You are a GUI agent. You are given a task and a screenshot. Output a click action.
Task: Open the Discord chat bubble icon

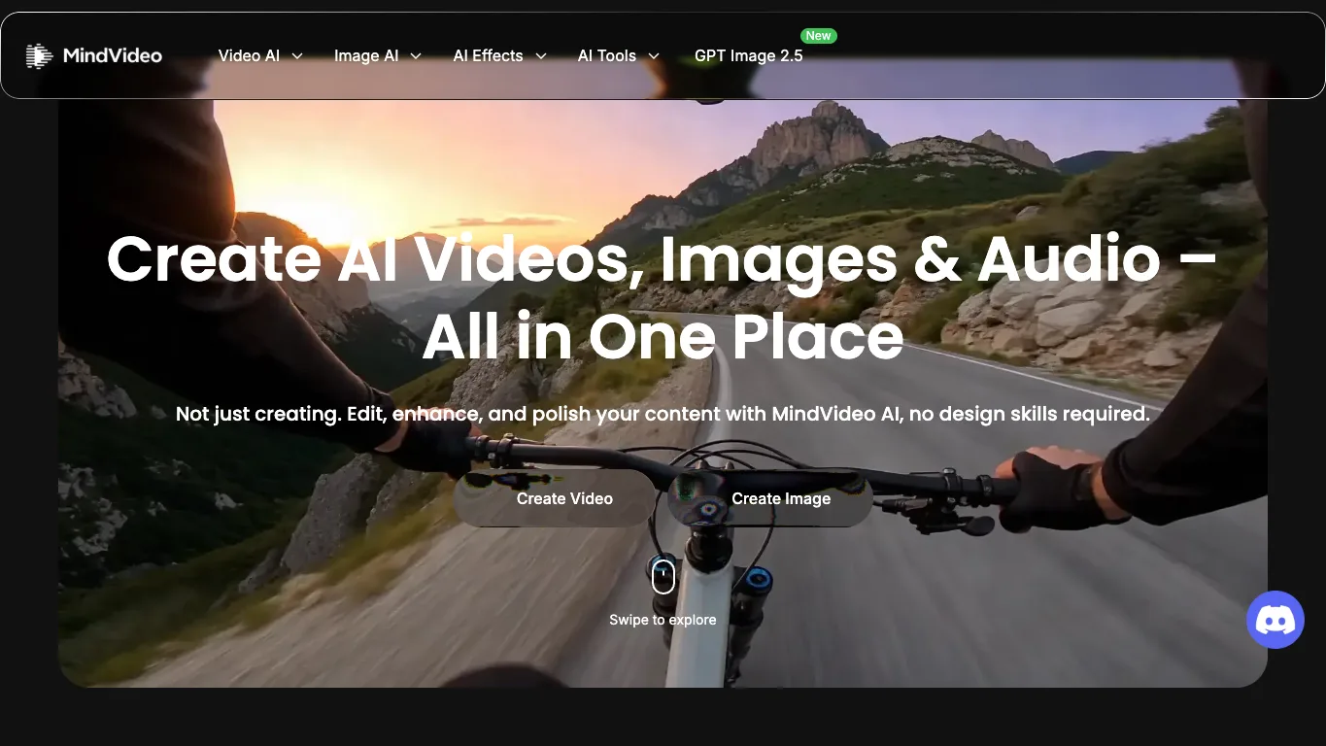[1275, 620]
